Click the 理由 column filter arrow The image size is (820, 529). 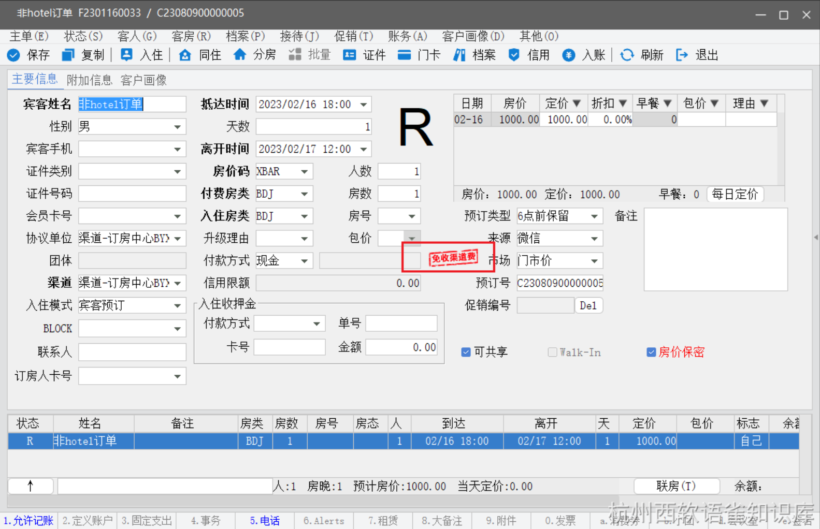tap(764, 104)
